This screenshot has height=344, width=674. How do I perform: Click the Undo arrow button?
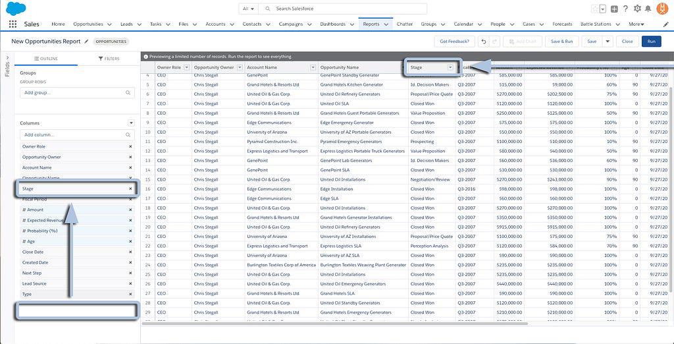(484, 42)
